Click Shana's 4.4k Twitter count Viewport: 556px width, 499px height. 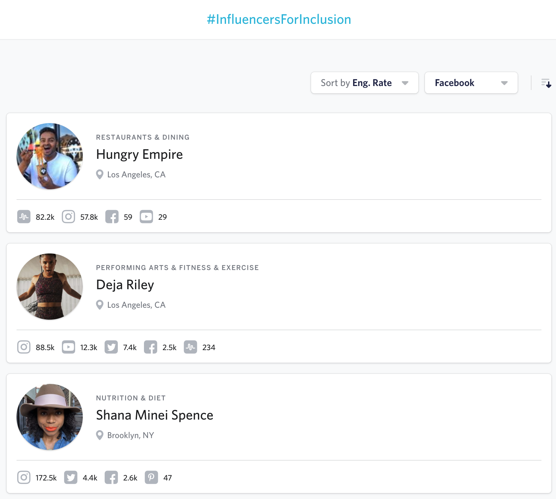point(90,478)
